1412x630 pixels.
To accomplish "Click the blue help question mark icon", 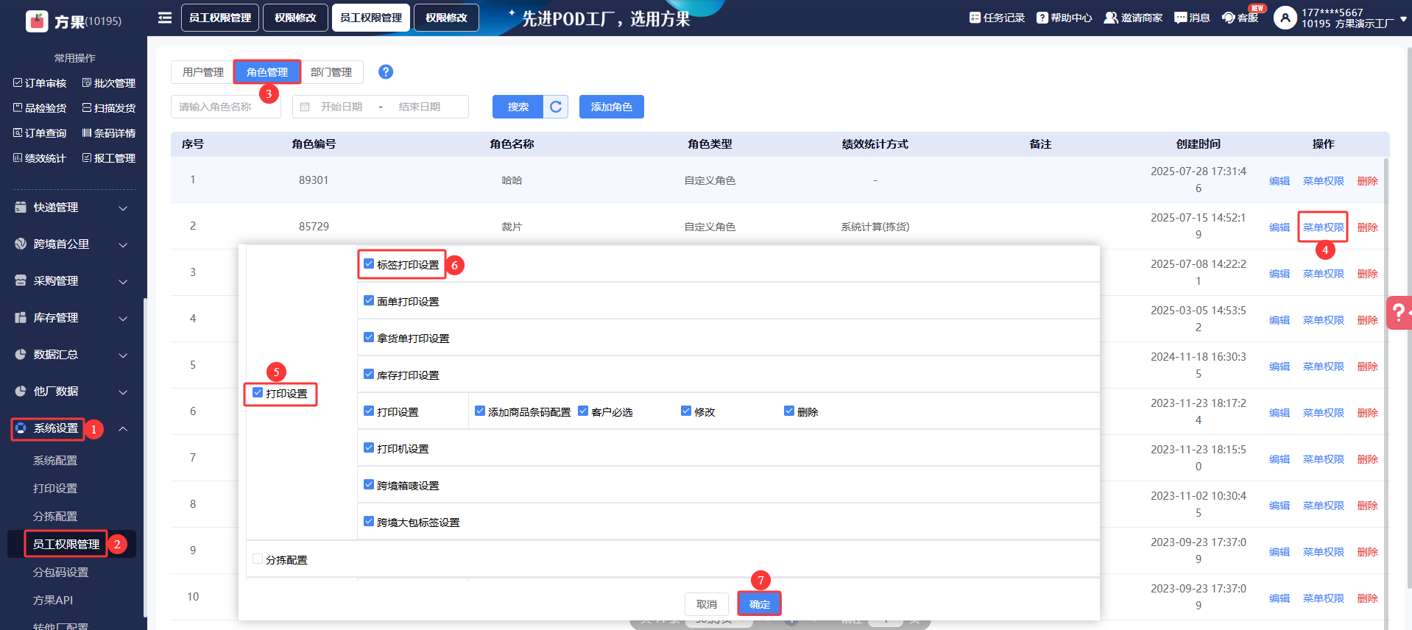I will (385, 71).
